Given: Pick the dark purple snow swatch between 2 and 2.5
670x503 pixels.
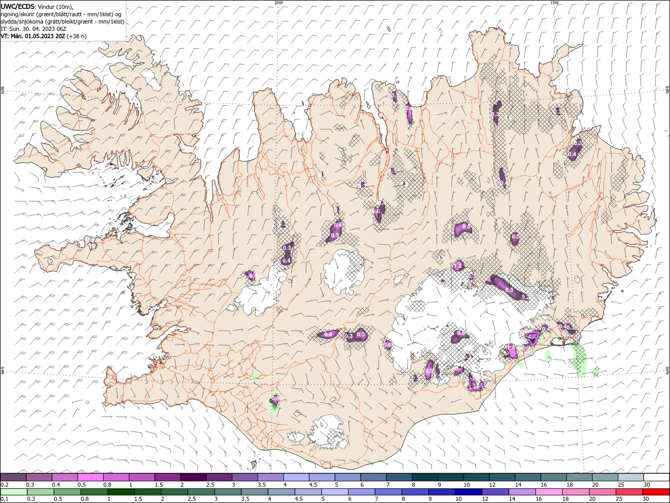Looking at the screenshot, I should click(193, 477).
